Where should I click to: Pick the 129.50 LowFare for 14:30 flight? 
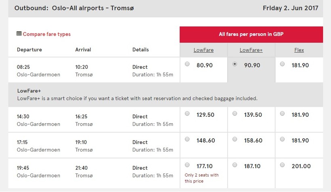pyautogui.click(x=187, y=114)
